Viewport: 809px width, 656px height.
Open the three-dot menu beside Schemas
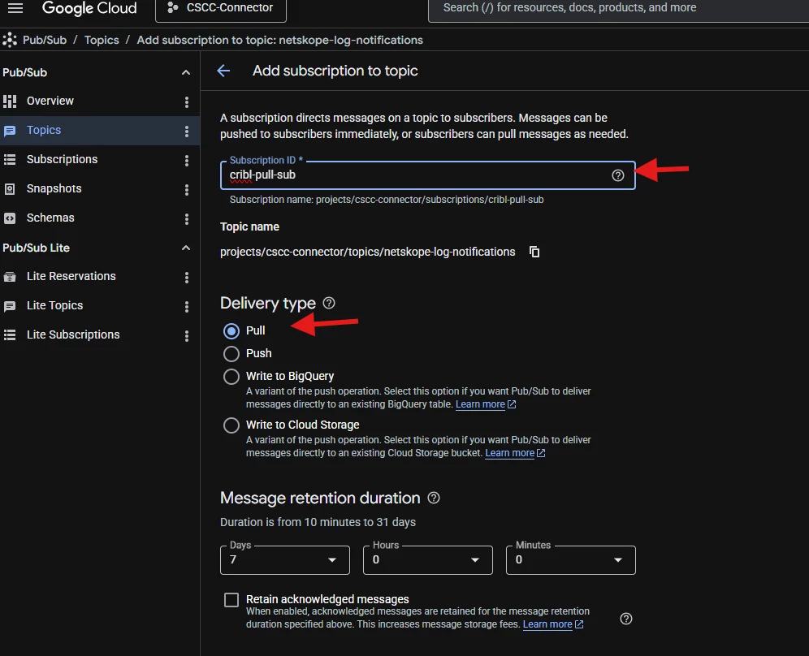[186, 219]
